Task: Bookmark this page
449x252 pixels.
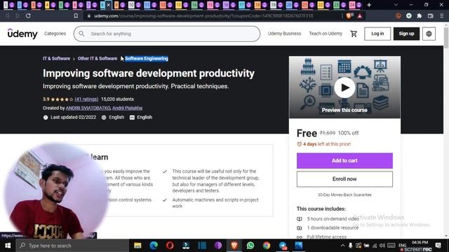Action: tap(76, 15)
